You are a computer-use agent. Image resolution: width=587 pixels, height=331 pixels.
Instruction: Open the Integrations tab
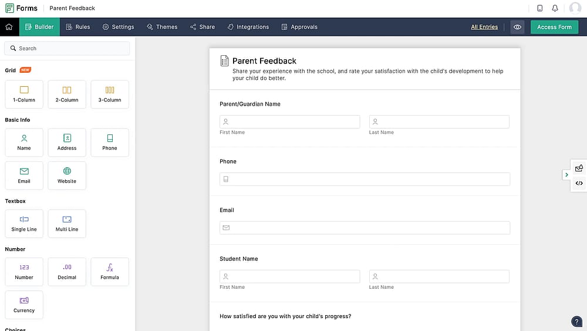pos(248,27)
